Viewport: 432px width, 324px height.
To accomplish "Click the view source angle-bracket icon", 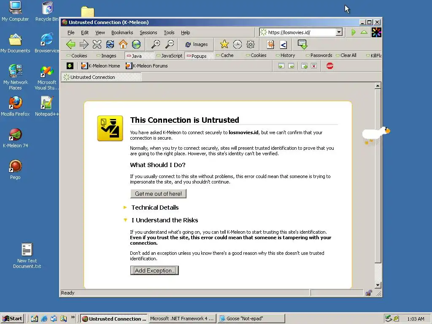I will pos(283,44).
